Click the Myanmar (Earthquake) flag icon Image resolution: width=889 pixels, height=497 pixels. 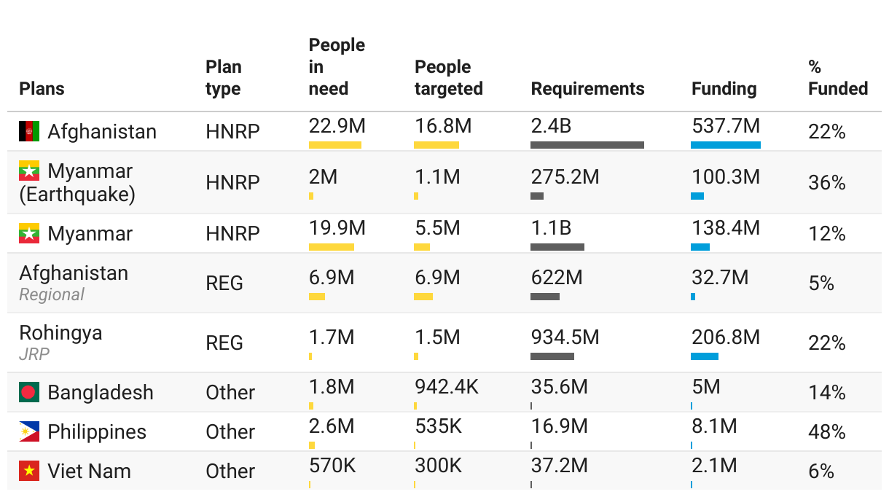(x=29, y=171)
